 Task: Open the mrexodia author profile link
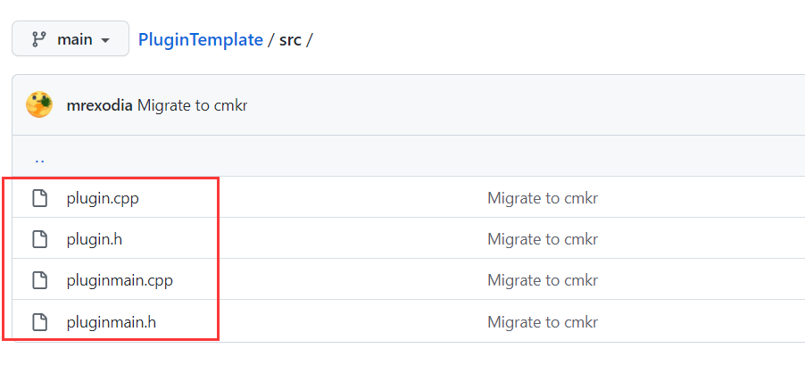100,105
